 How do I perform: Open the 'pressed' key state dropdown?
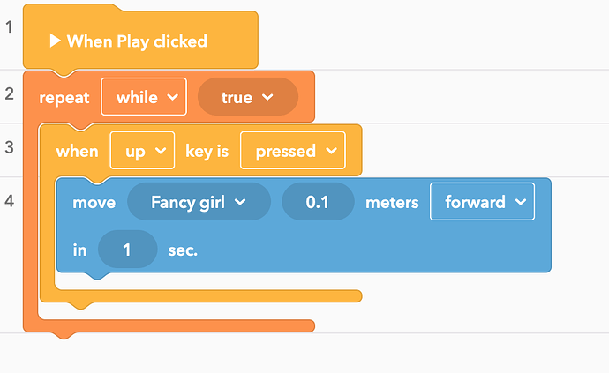click(x=293, y=150)
